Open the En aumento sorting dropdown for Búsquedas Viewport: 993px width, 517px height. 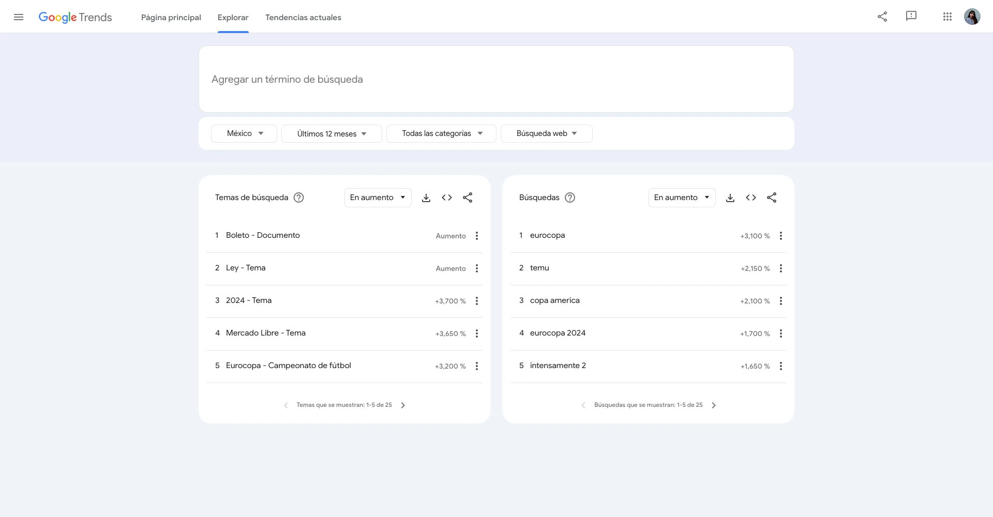682,197
